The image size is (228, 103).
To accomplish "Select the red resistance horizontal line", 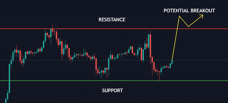I will pos(114,29).
